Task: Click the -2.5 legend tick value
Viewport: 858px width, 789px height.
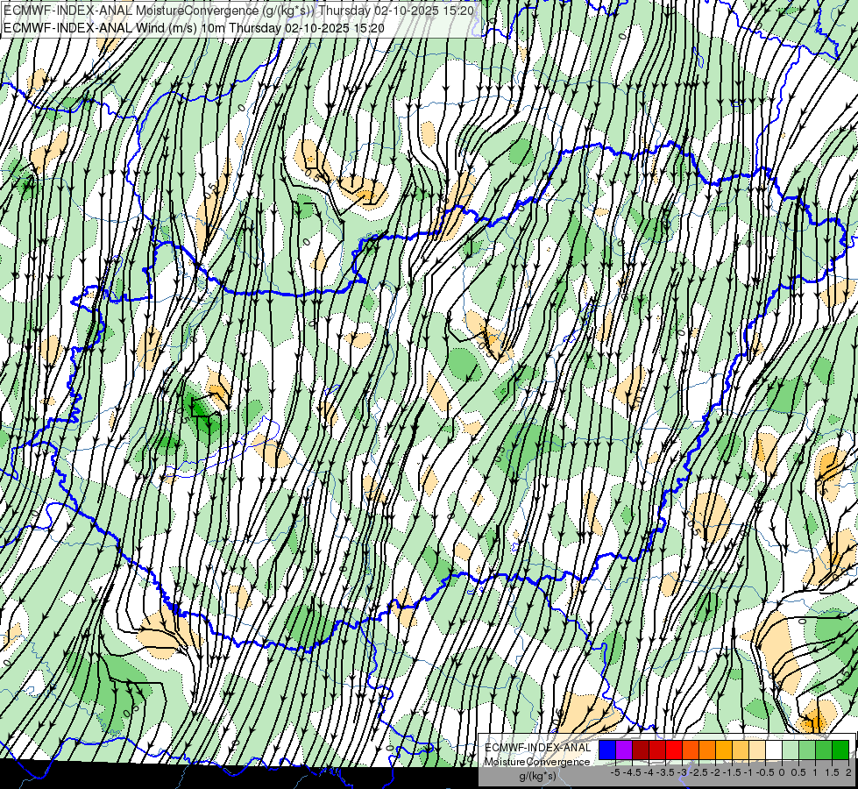Action: [698, 772]
